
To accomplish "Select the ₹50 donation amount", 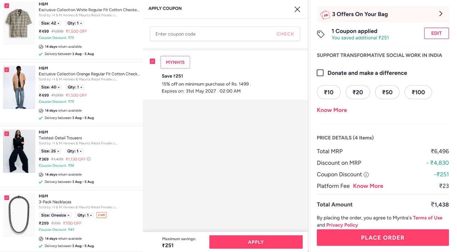I will tap(387, 92).
